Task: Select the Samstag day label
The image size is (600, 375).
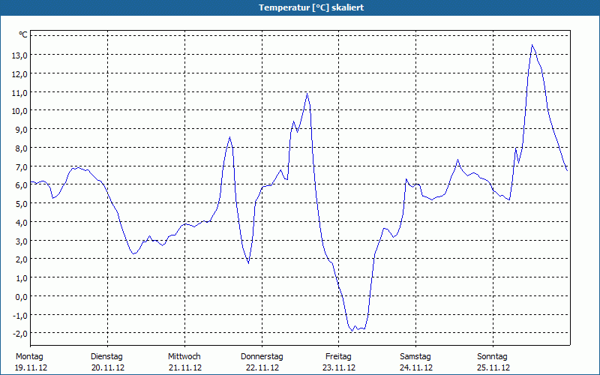Action: tap(415, 356)
